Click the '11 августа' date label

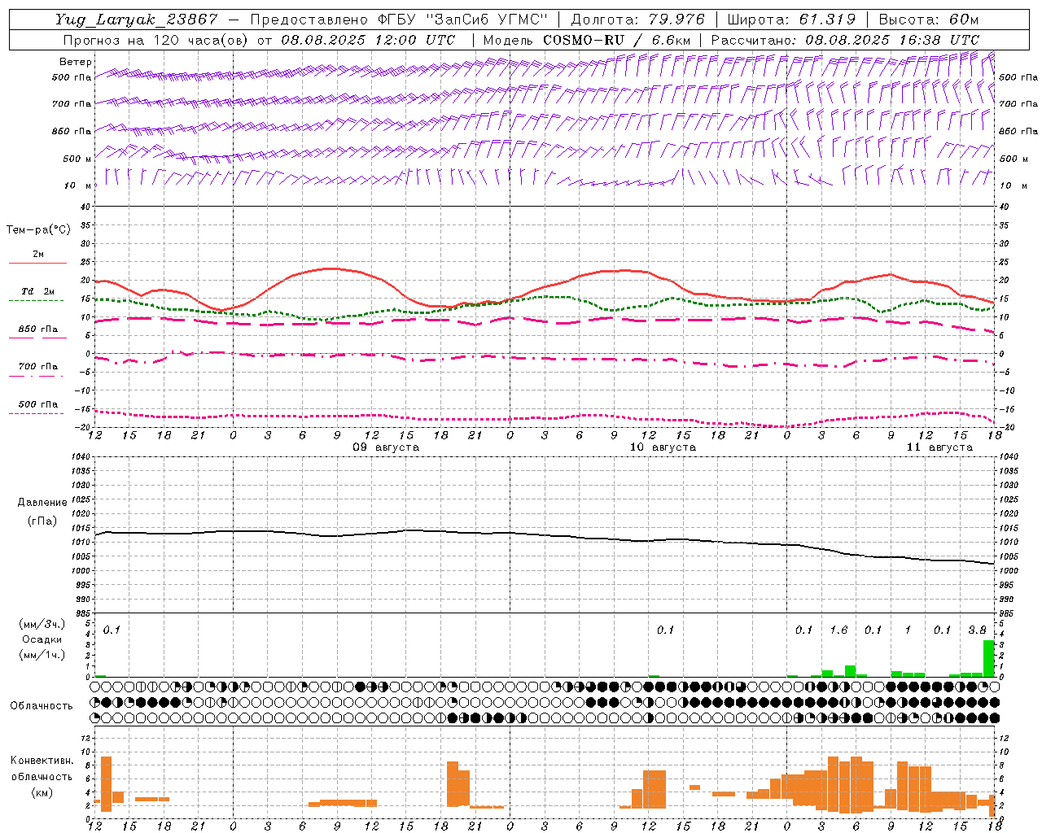coord(939,447)
